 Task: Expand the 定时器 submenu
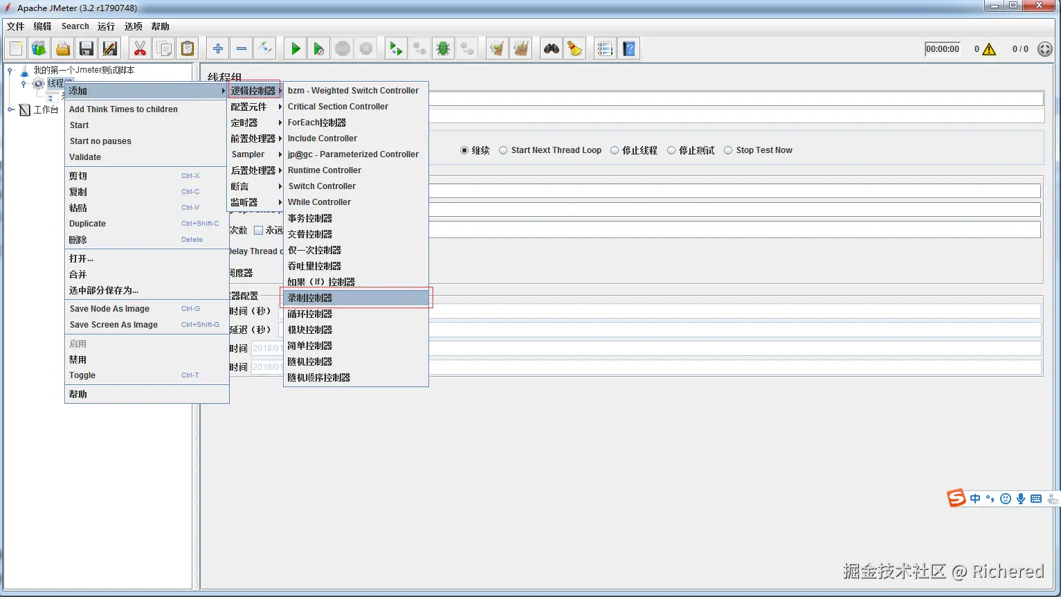[x=256, y=123]
